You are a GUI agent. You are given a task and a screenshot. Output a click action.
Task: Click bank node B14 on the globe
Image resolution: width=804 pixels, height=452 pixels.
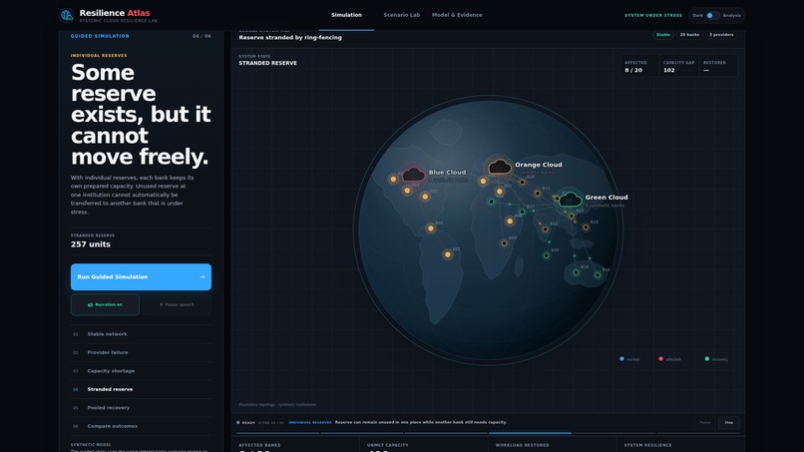pos(545,229)
